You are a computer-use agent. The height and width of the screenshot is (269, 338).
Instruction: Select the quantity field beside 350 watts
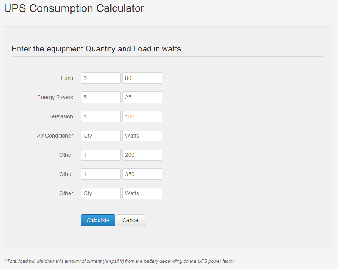[x=101, y=174]
